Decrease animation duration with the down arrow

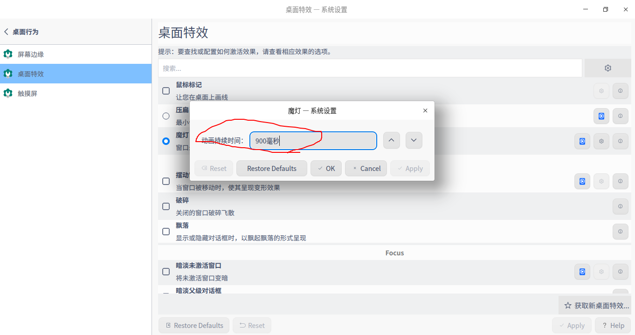click(414, 141)
